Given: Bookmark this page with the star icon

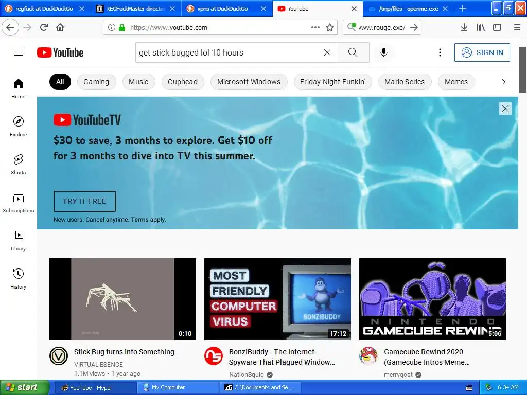Looking at the screenshot, I should (x=330, y=27).
